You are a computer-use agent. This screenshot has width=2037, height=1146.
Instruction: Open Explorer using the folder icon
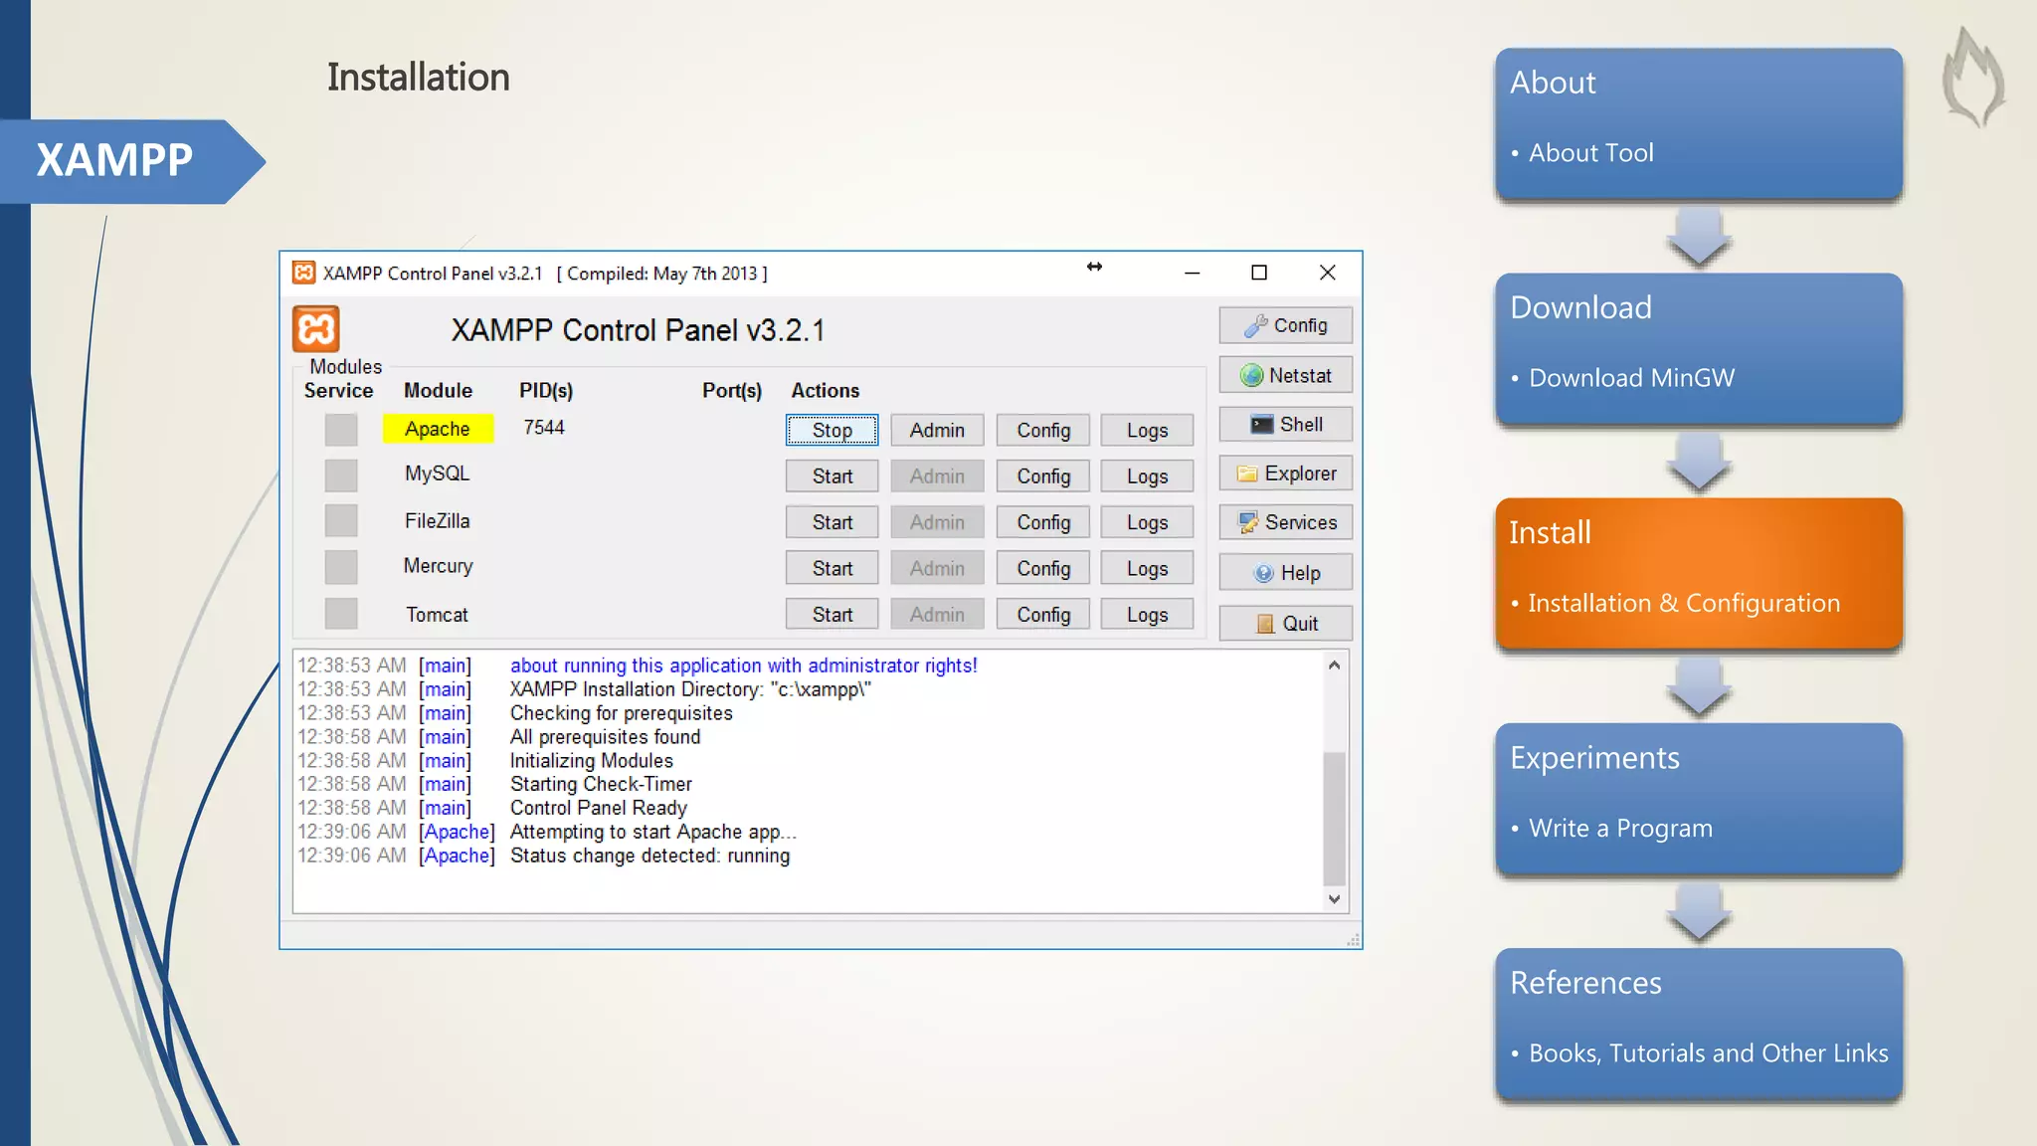1285,474
